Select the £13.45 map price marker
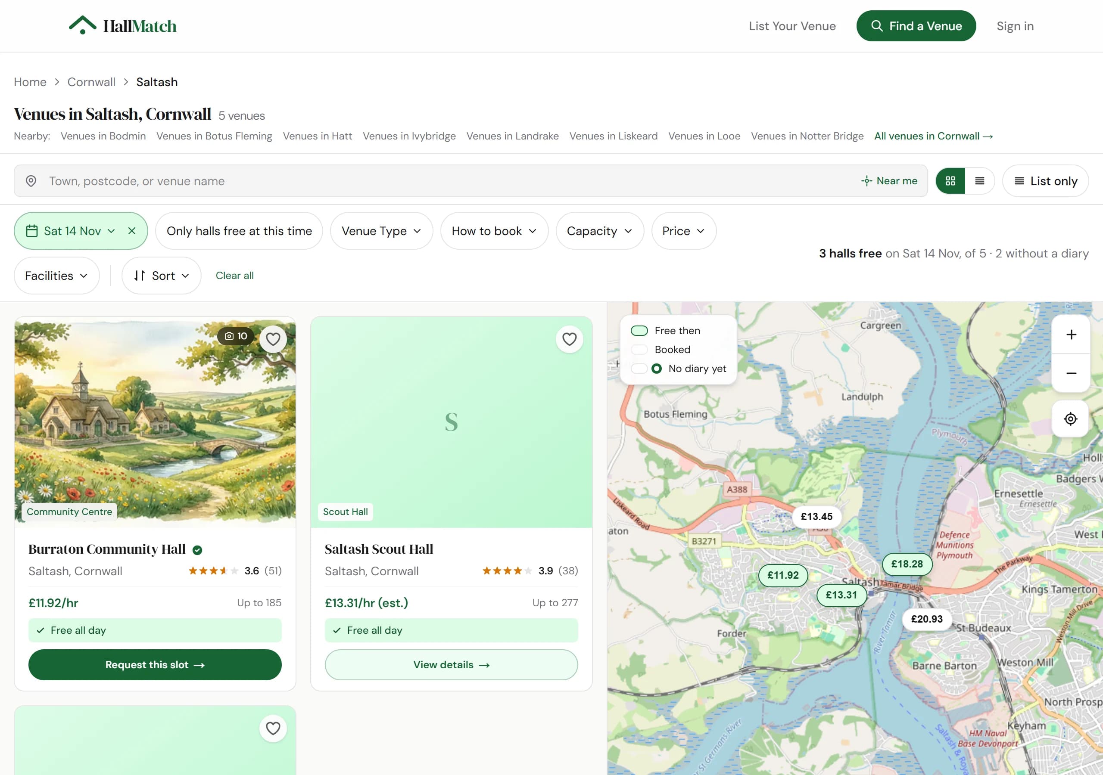 tap(816, 517)
